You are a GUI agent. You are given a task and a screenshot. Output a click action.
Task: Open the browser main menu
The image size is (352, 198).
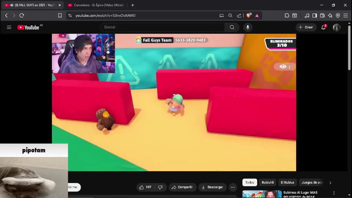click(346, 15)
